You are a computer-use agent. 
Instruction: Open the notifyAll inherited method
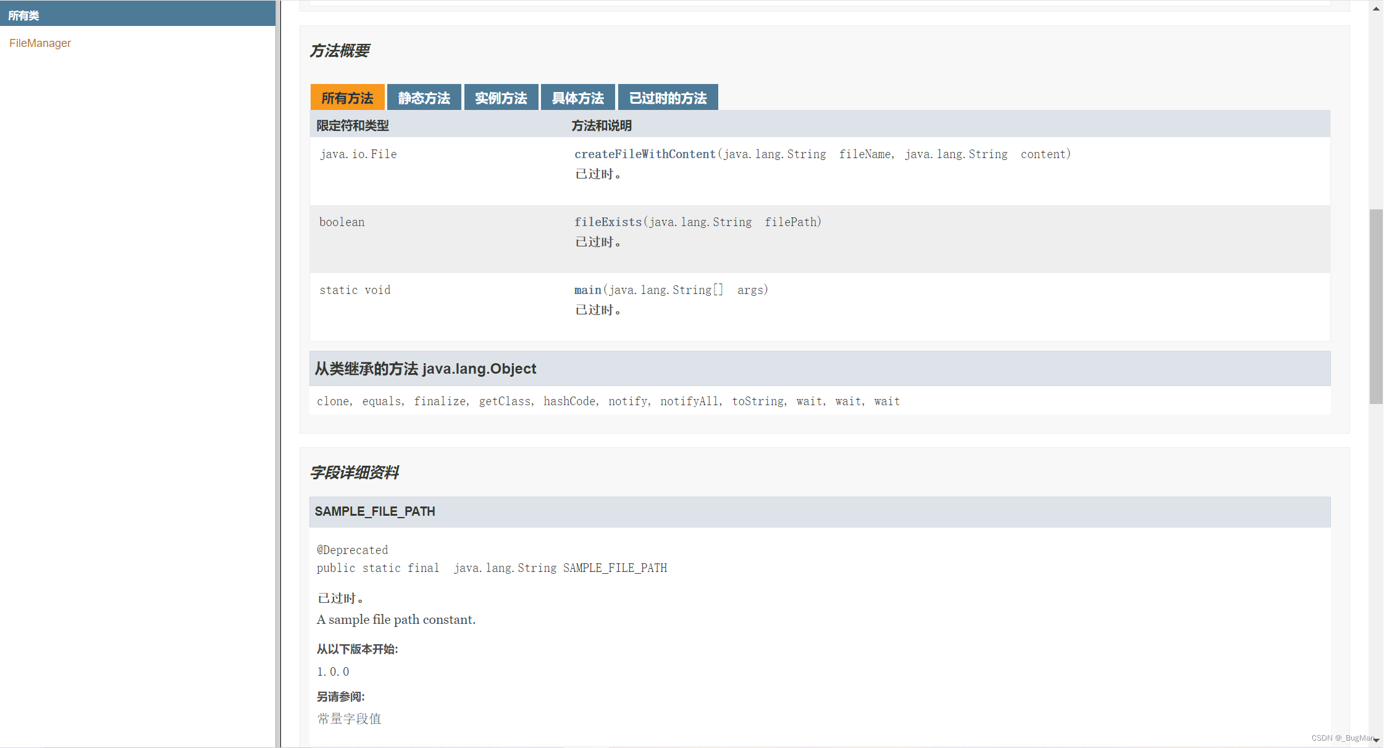pos(689,401)
